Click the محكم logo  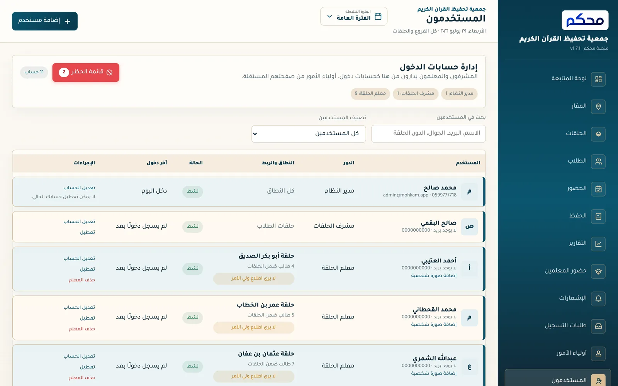[585, 20]
